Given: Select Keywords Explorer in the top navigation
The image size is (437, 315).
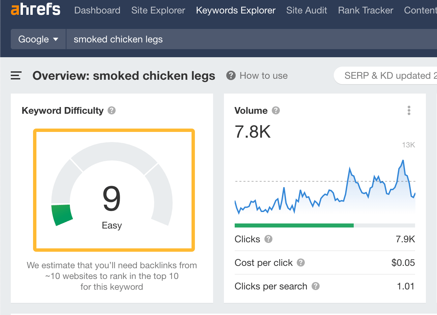Looking at the screenshot, I should click(x=235, y=10).
